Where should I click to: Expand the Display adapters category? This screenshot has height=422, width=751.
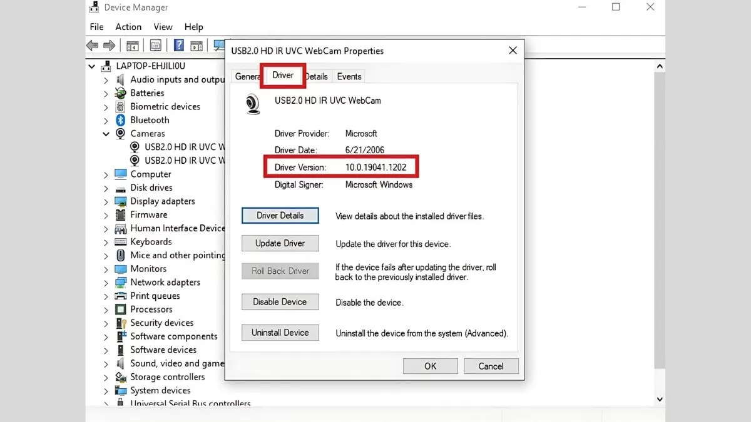tap(106, 201)
